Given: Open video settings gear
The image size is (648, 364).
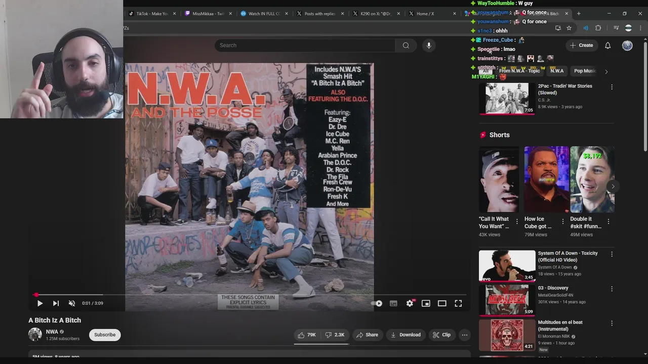Looking at the screenshot, I should click(410, 303).
